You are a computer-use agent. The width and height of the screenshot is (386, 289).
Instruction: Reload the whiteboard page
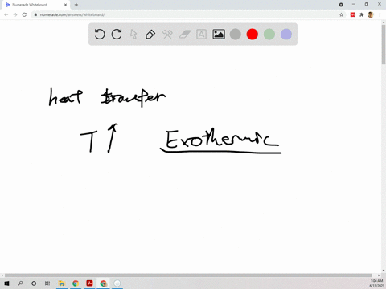click(x=24, y=14)
